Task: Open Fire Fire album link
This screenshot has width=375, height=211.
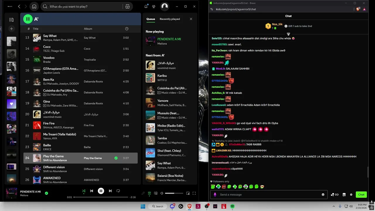Action: [89, 125]
